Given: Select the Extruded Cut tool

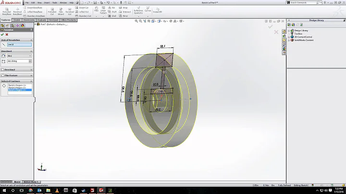Looking at the screenshot, I should tap(52, 12).
